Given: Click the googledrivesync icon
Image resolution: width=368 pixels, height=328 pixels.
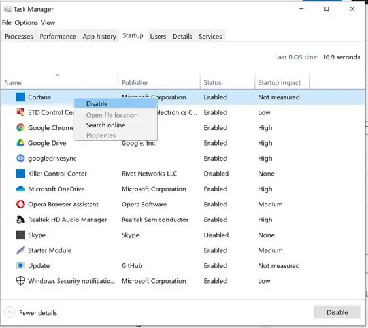Looking at the screenshot, I should (x=20, y=158).
